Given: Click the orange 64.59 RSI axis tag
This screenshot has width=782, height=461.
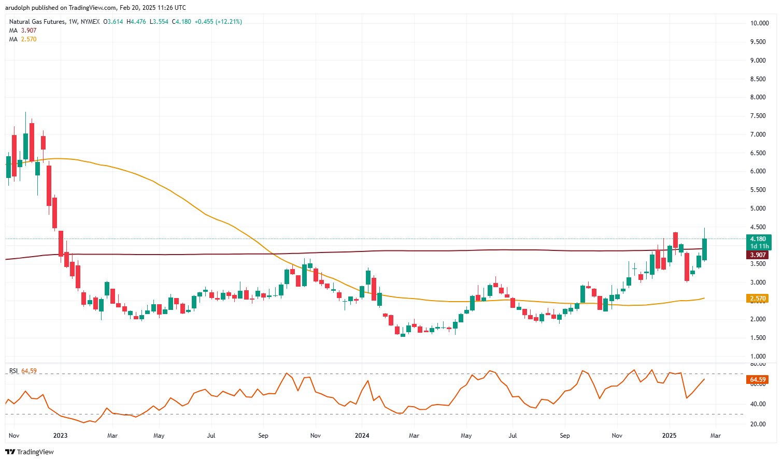Looking at the screenshot, I should coord(758,380).
